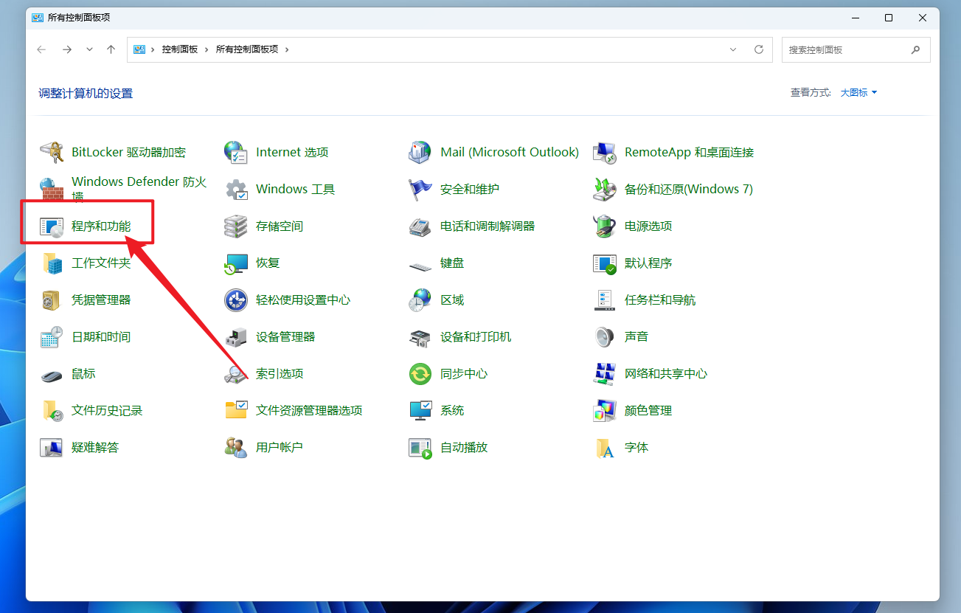Open the 存储空间 drives icon
The height and width of the screenshot is (613, 961).
pos(236,226)
